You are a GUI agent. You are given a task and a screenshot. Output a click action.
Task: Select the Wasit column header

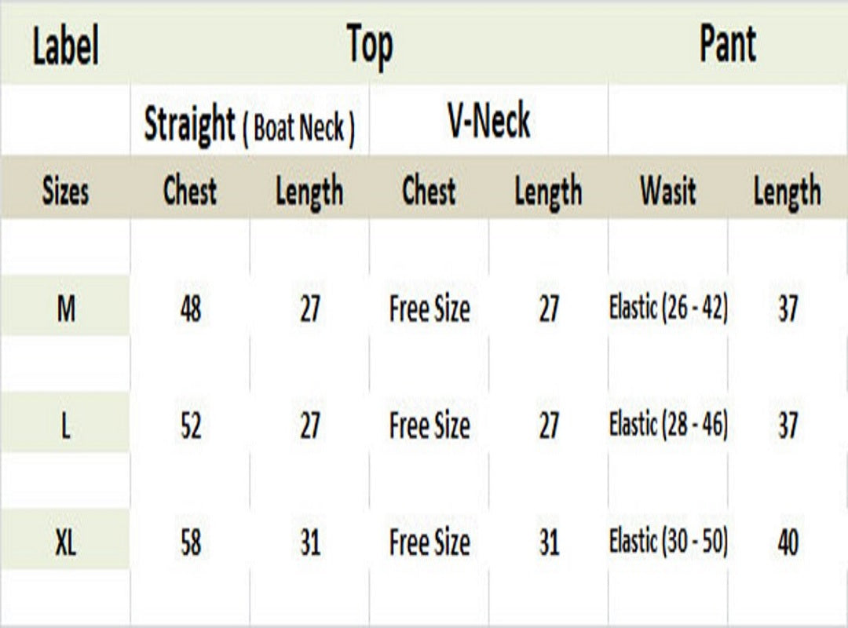(668, 191)
